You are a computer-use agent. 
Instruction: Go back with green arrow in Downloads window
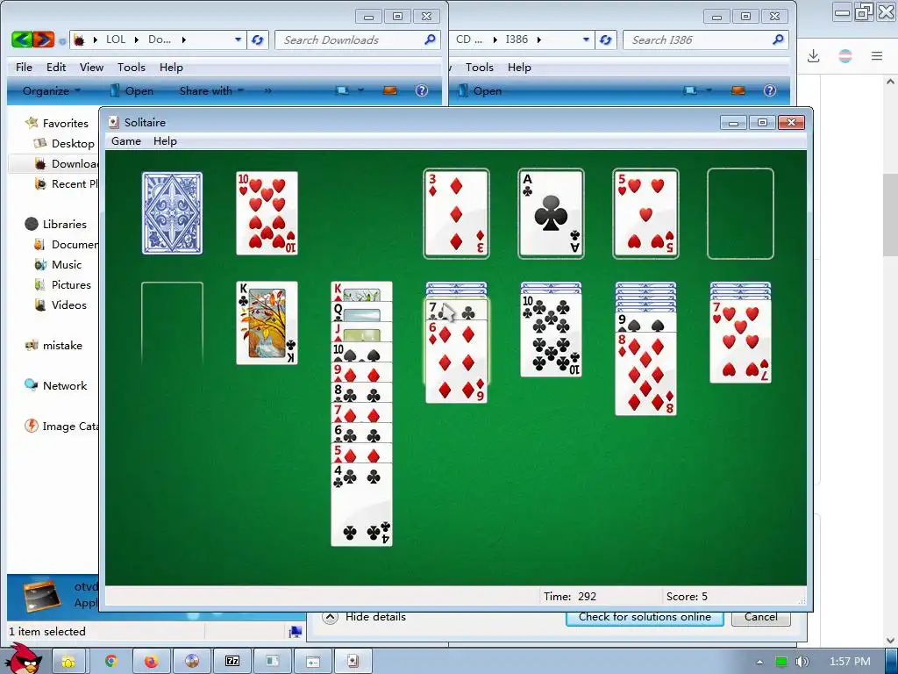pyautogui.click(x=22, y=39)
